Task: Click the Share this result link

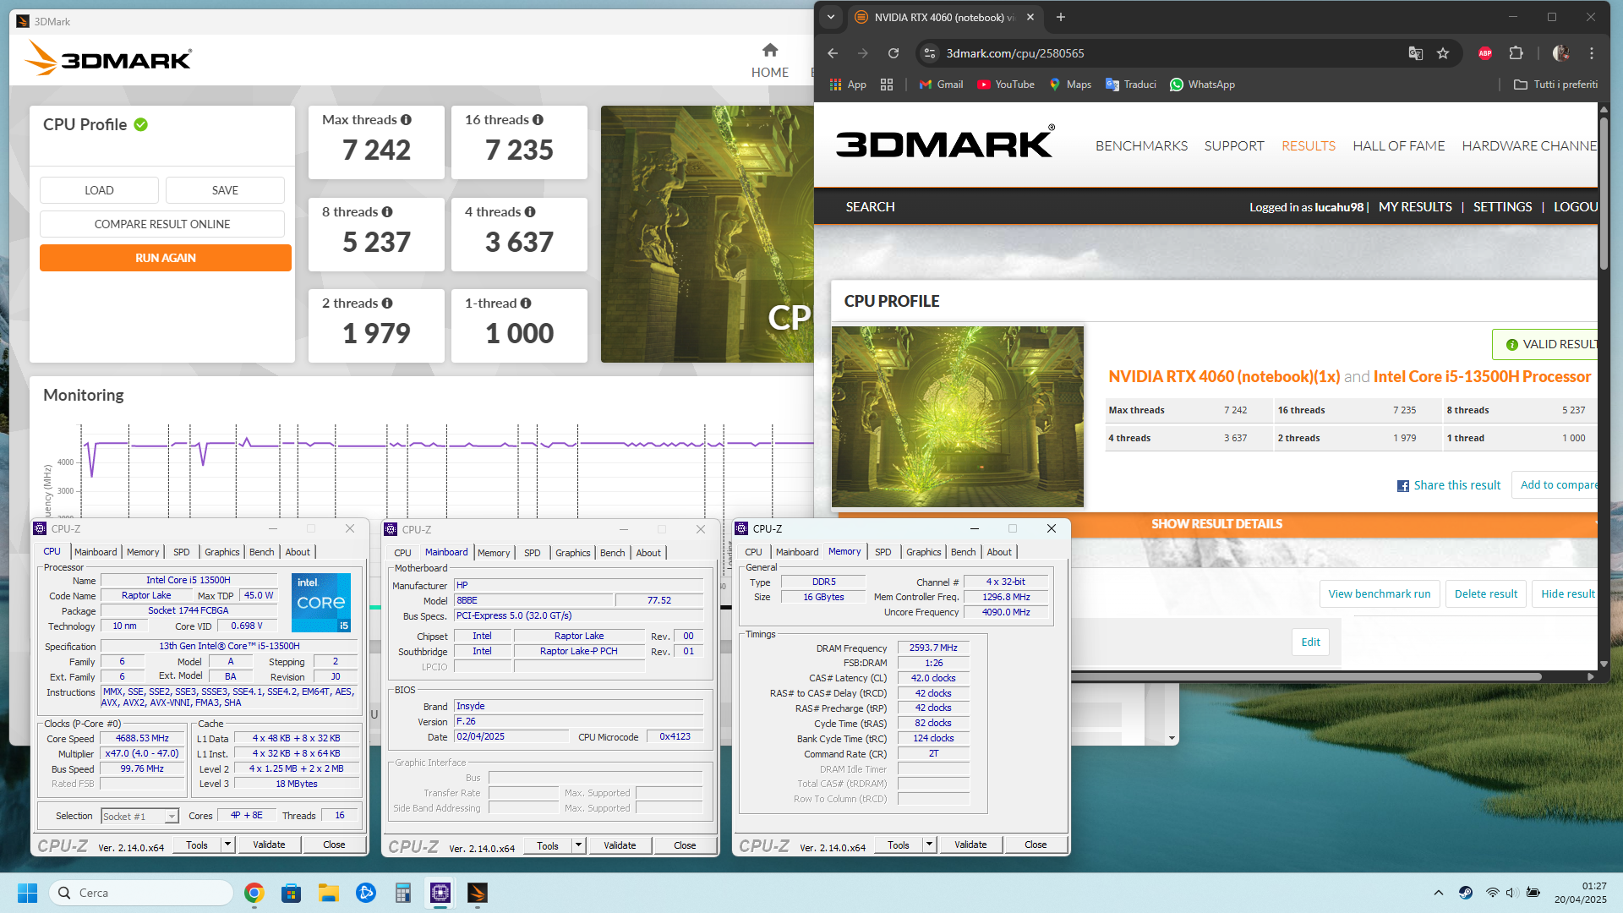Action: click(1457, 486)
